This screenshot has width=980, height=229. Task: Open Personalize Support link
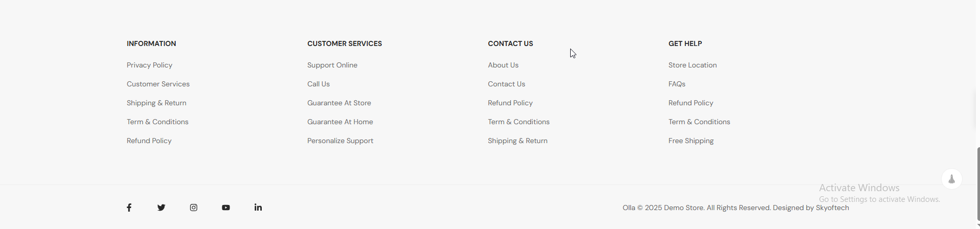click(340, 141)
